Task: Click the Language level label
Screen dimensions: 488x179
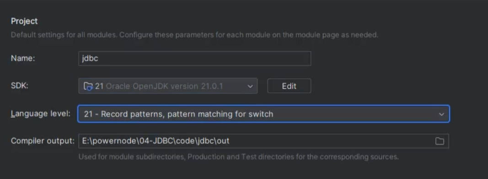Action: (x=41, y=114)
